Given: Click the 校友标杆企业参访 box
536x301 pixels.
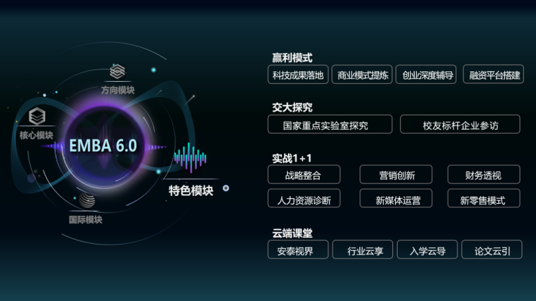Looking at the screenshot, I should point(461,125).
